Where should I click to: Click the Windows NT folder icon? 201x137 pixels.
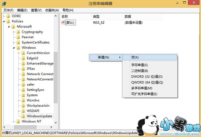coord(18,122)
